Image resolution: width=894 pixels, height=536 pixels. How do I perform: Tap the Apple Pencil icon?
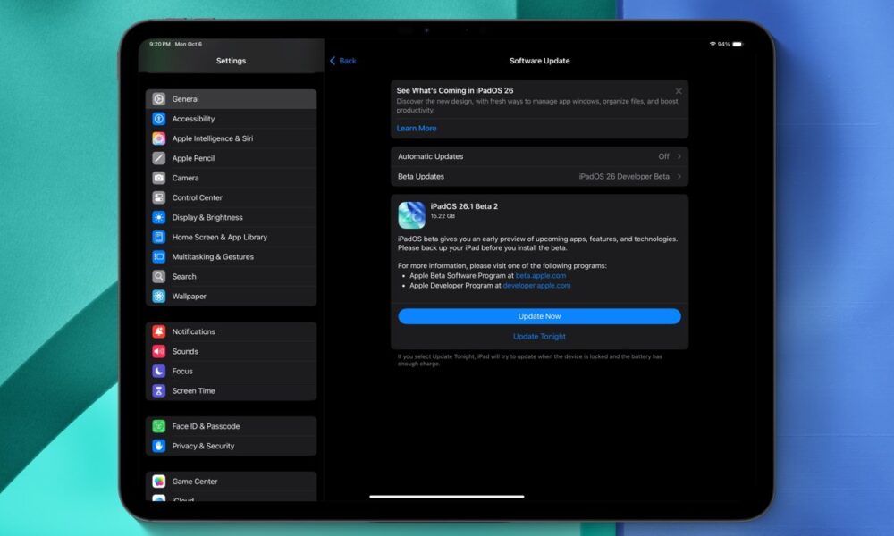158,158
